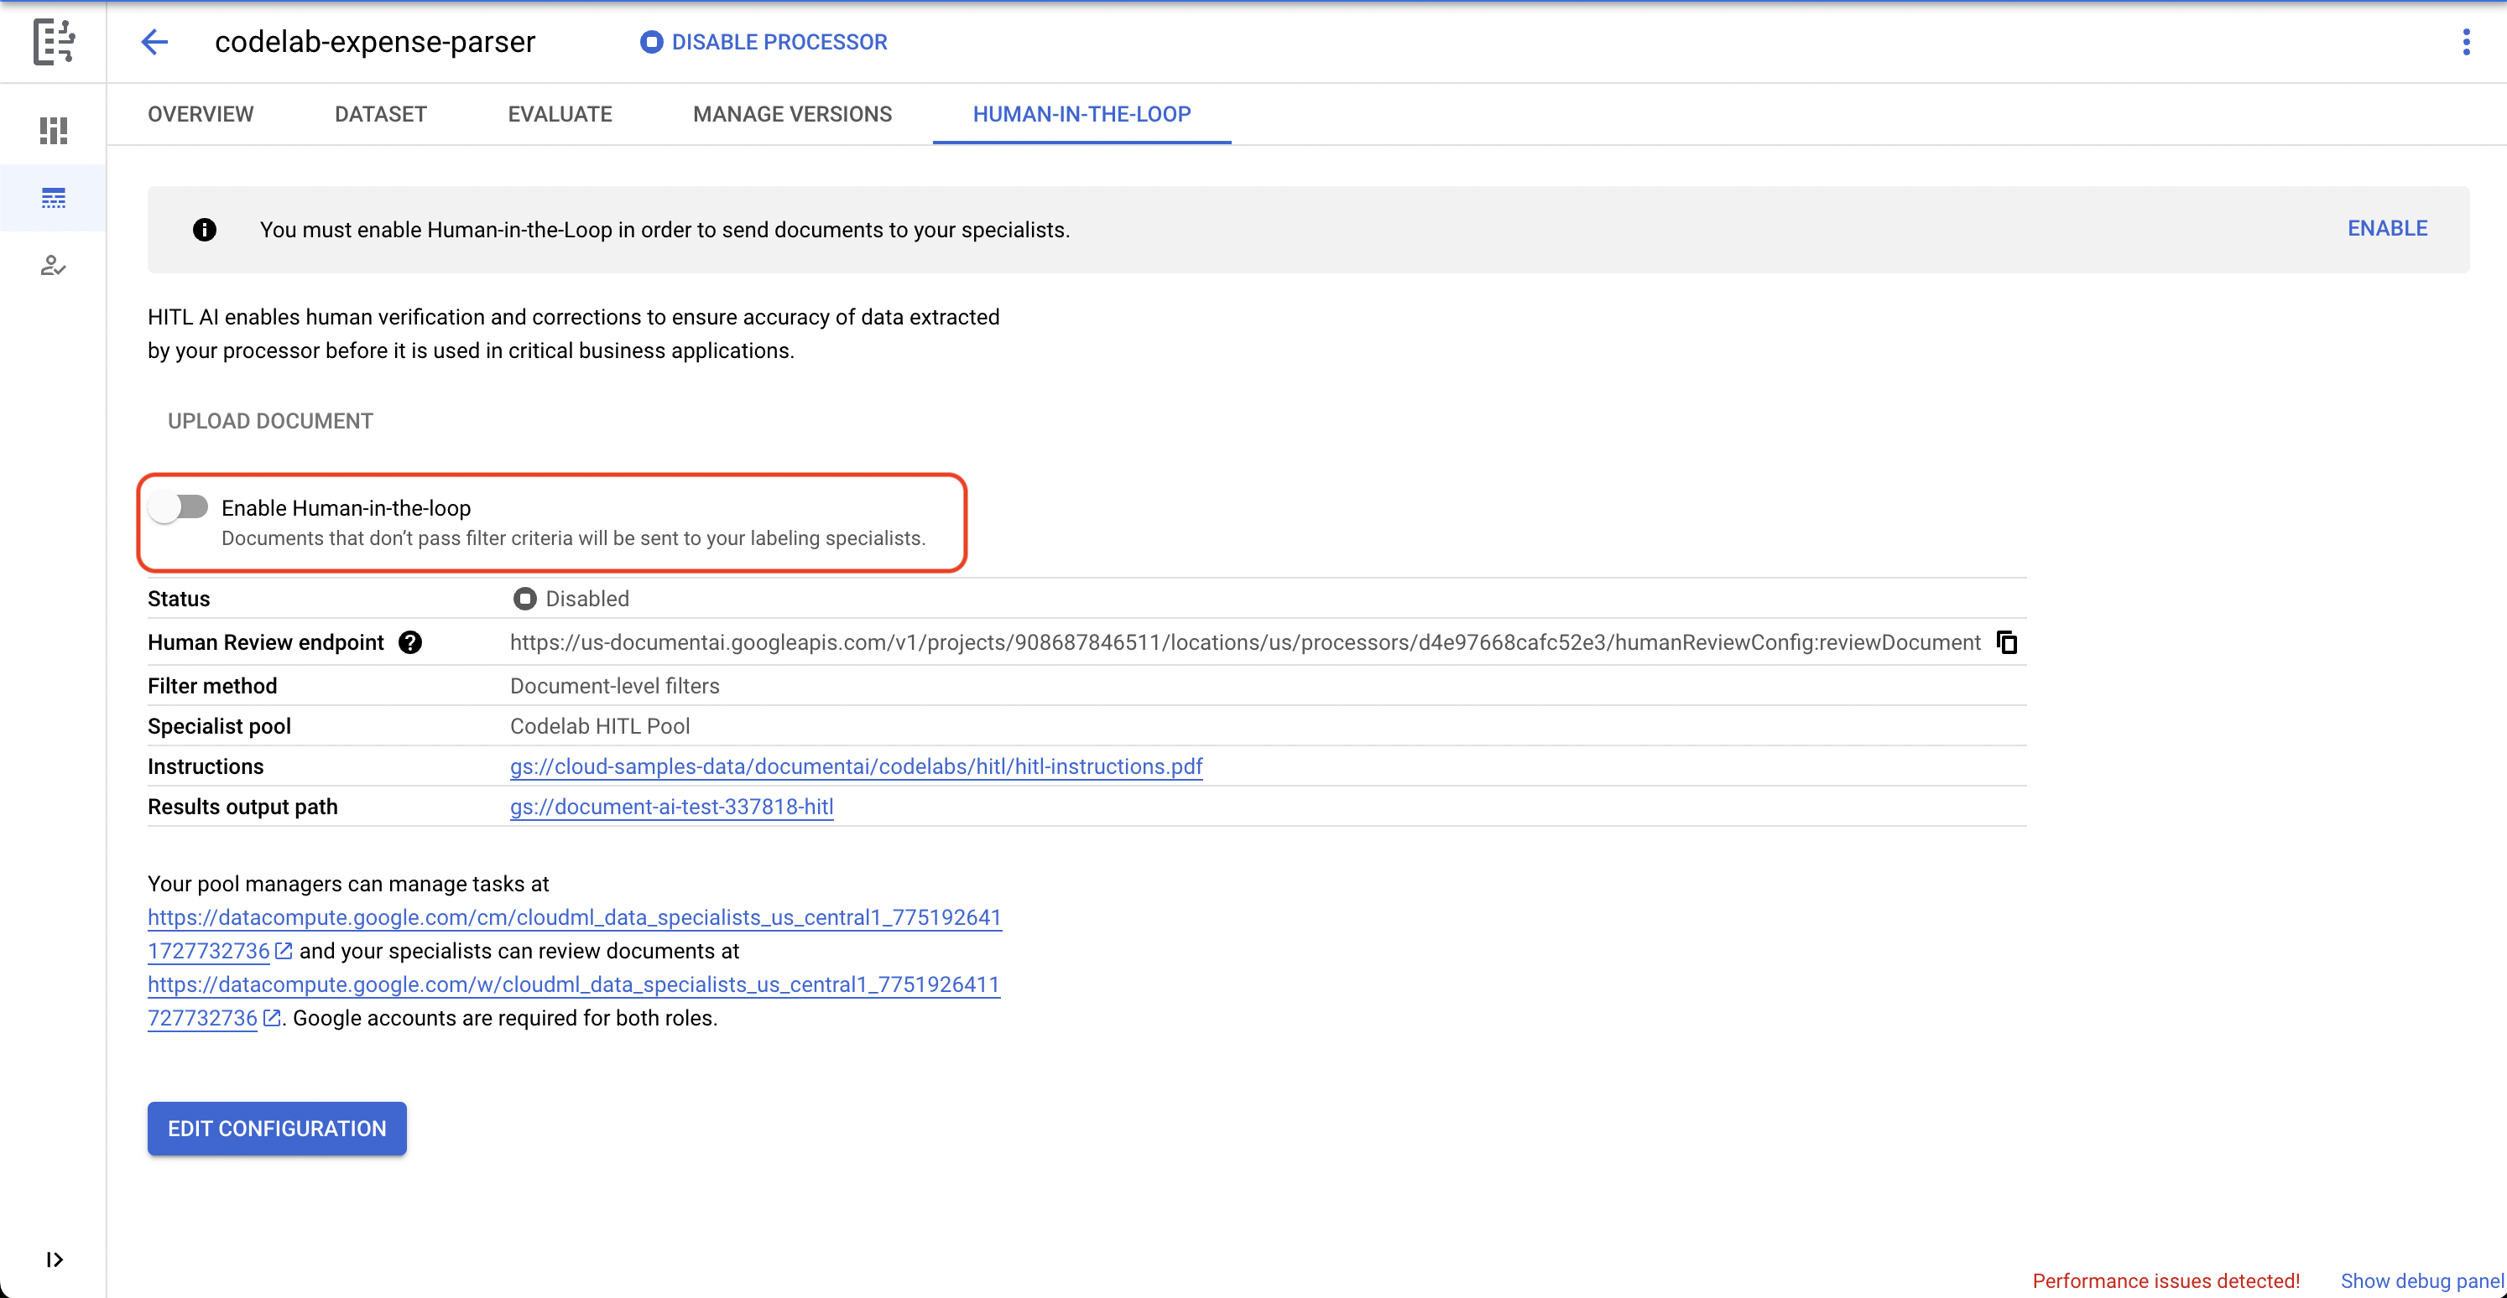Click EDIT CONFIGURATION button
This screenshot has height=1298, width=2507.
(277, 1128)
